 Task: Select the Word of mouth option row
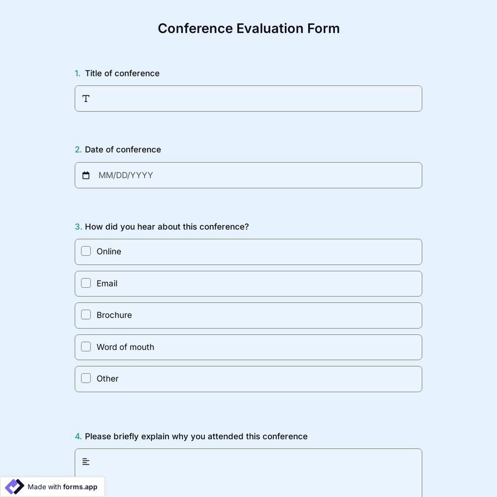(248, 347)
